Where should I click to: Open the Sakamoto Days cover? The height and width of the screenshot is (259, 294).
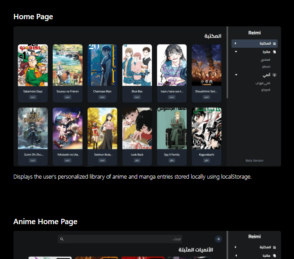pyautogui.click(x=33, y=65)
